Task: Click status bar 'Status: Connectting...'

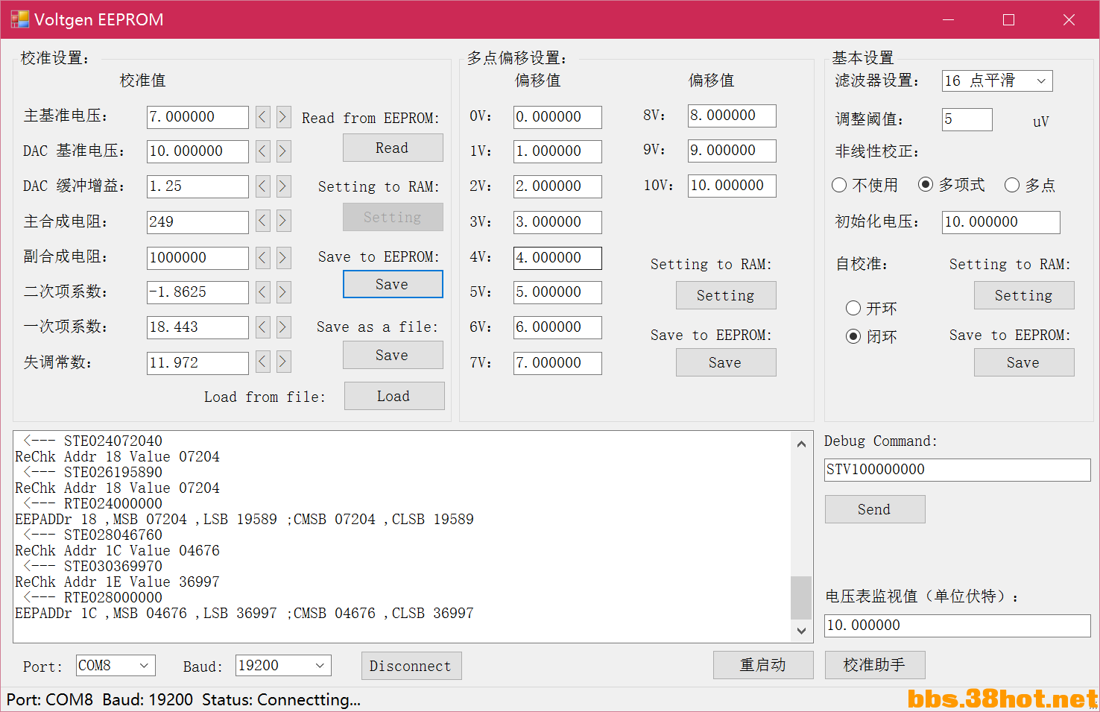Action: (x=281, y=699)
